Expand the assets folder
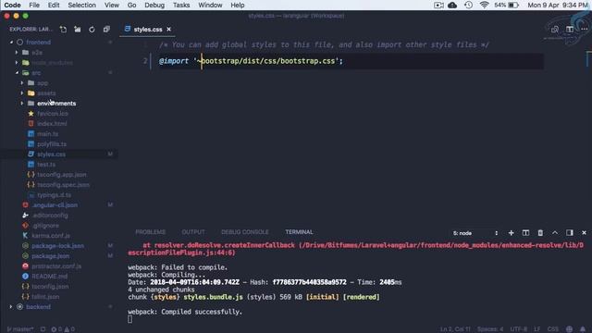592x333 pixels. (x=22, y=93)
